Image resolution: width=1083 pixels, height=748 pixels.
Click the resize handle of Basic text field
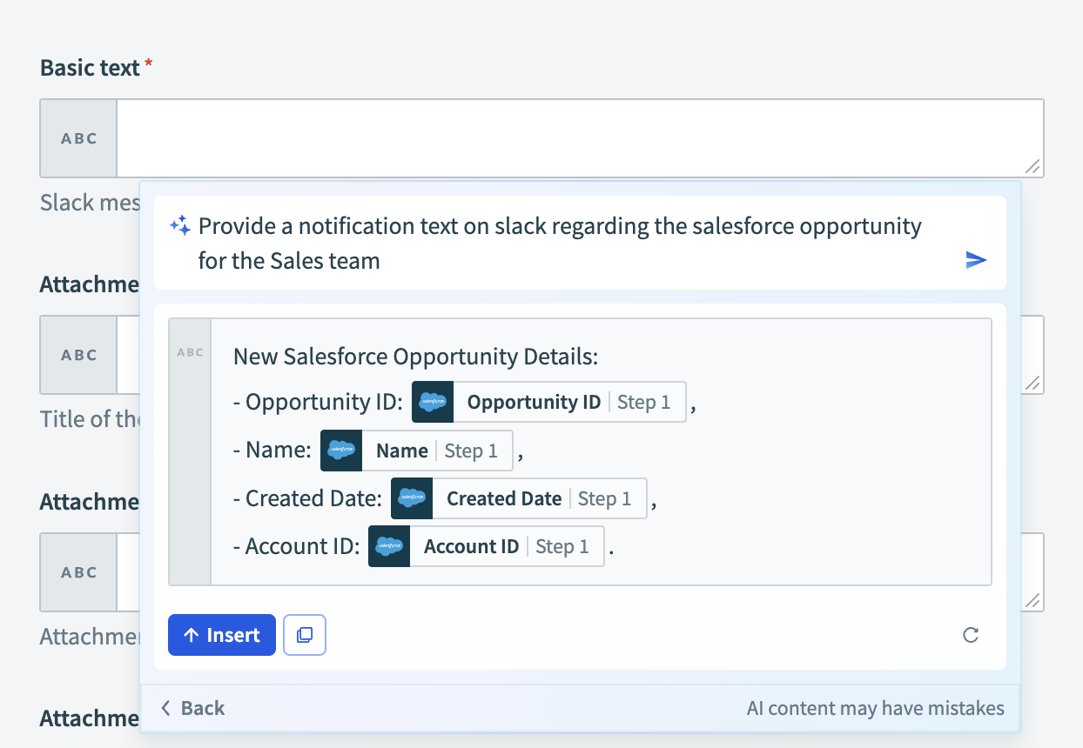pos(1033,167)
